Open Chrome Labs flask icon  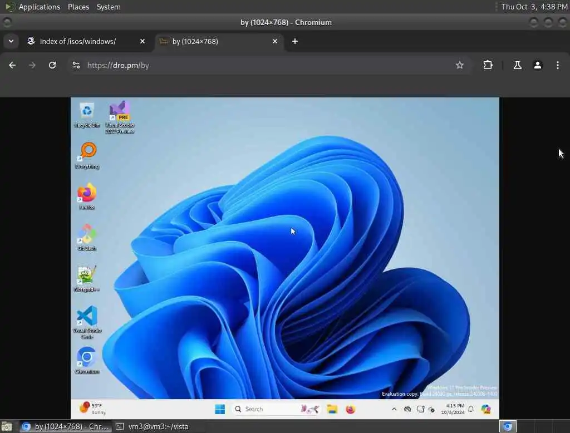(x=517, y=65)
